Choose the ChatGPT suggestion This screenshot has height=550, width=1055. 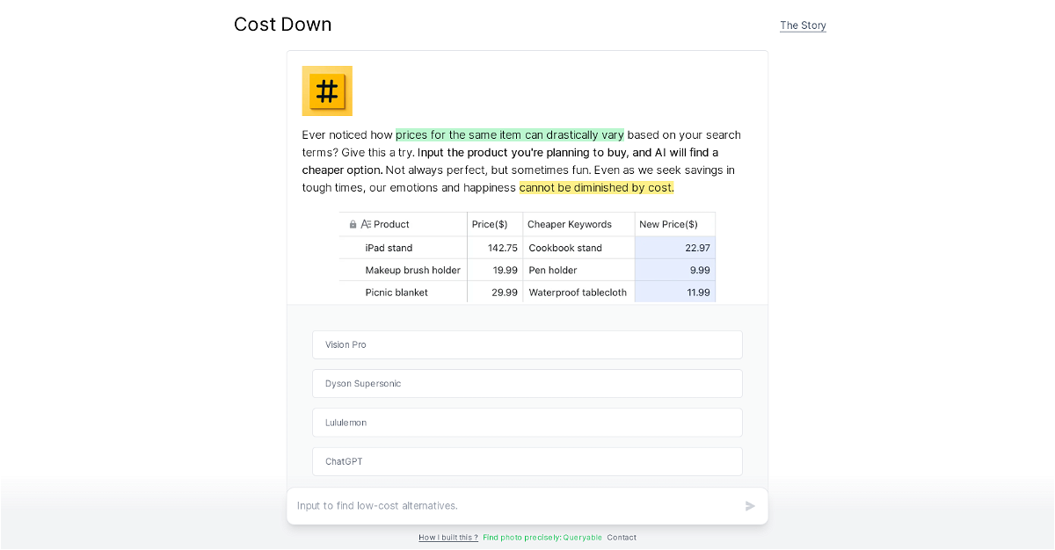click(527, 461)
